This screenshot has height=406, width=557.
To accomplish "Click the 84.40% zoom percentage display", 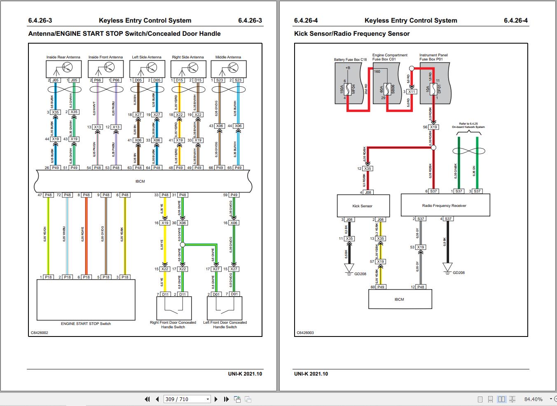I will (x=534, y=399).
